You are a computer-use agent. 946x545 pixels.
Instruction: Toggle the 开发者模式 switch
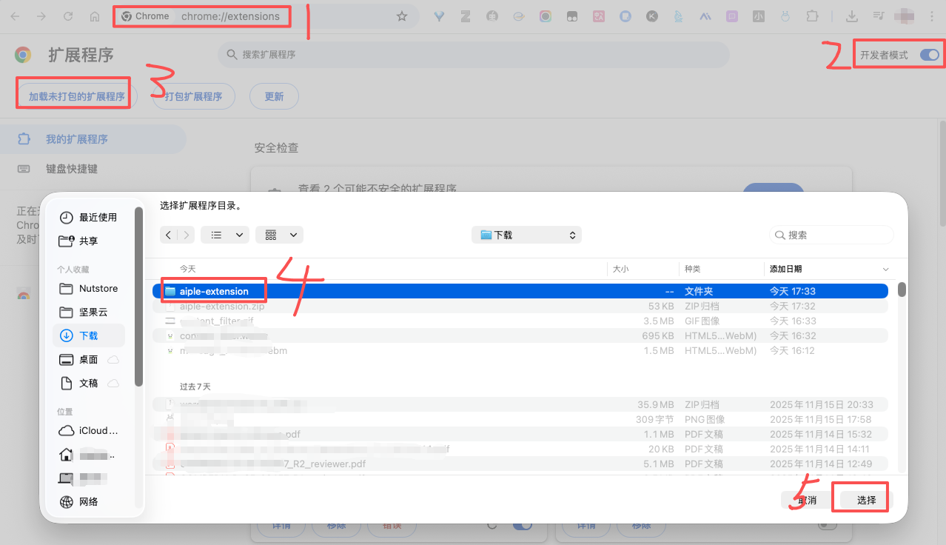pos(930,54)
